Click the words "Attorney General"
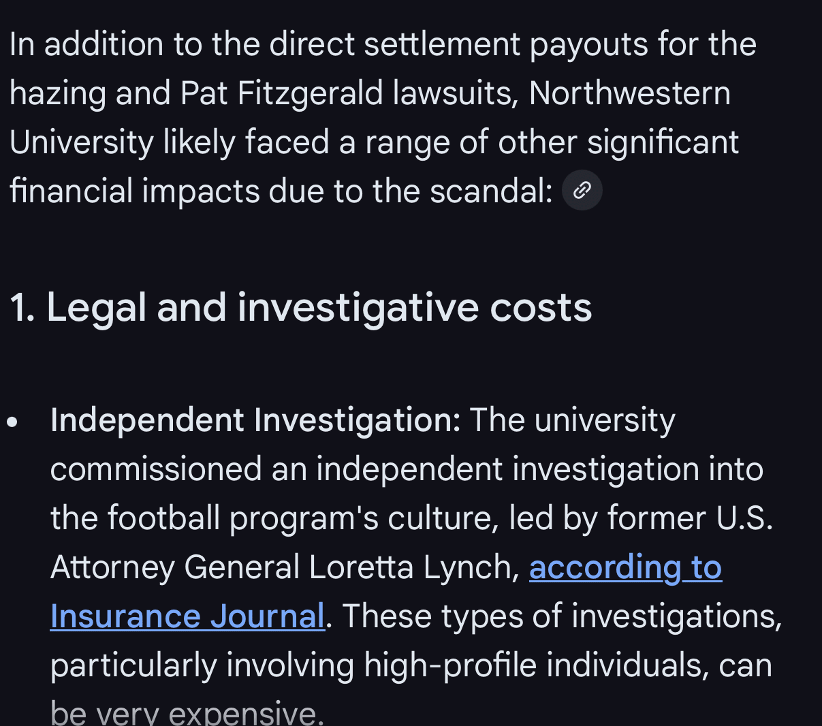This screenshot has width=822, height=726. tap(175, 567)
